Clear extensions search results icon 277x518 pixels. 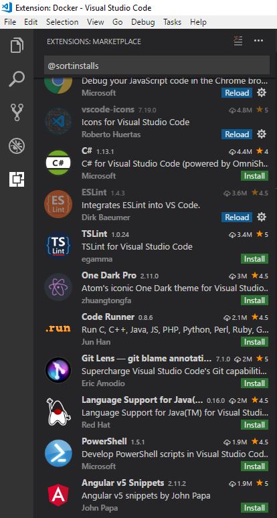(238, 41)
